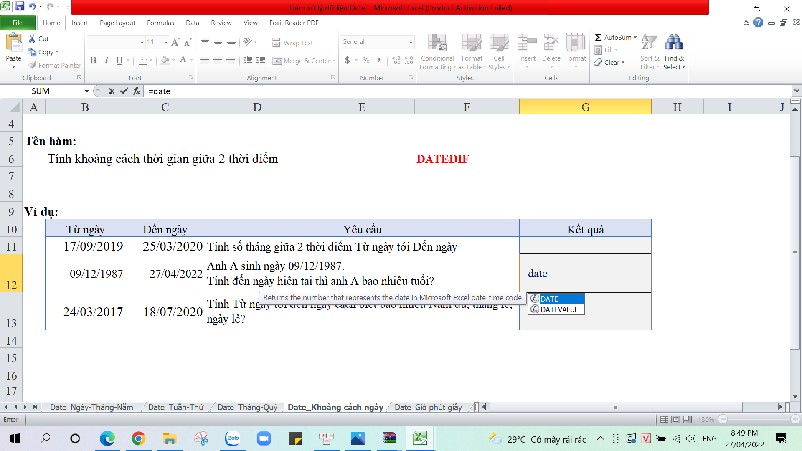Click Merge & Center button
The width and height of the screenshot is (802, 451).
(303, 61)
